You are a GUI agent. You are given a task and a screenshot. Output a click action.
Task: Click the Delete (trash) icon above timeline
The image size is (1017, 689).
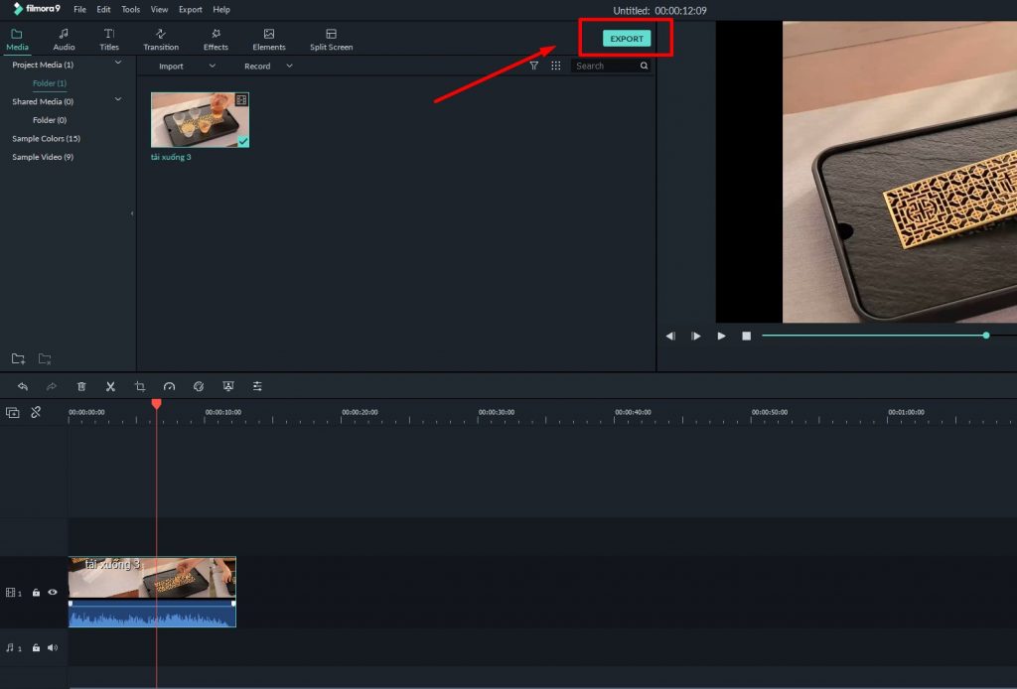tap(81, 386)
